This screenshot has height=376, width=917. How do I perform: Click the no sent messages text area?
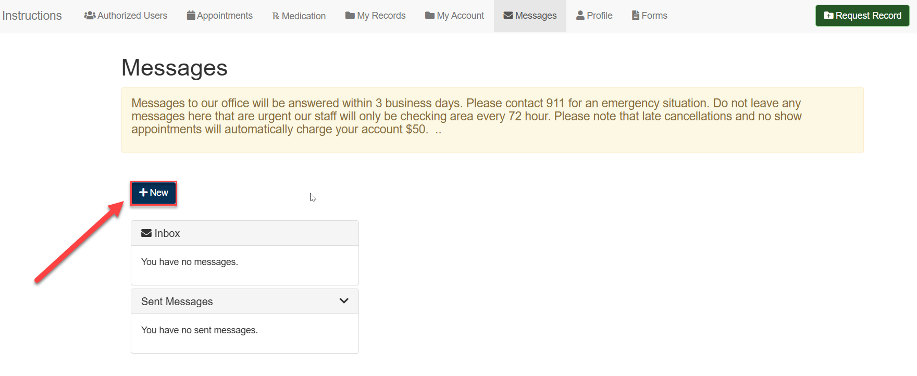200,330
